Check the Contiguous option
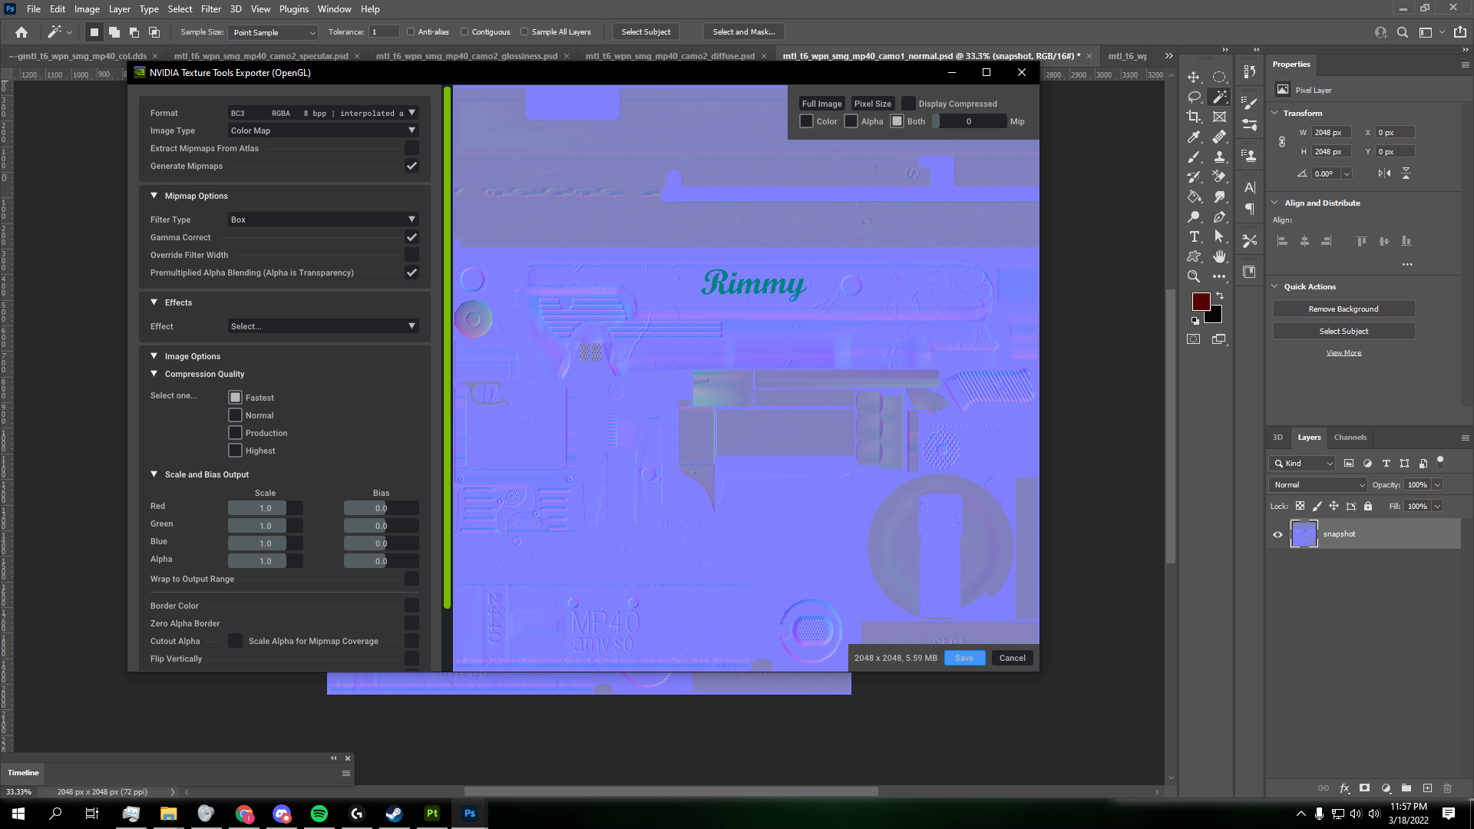Image resolution: width=1474 pixels, height=829 pixels. (x=464, y=32)
